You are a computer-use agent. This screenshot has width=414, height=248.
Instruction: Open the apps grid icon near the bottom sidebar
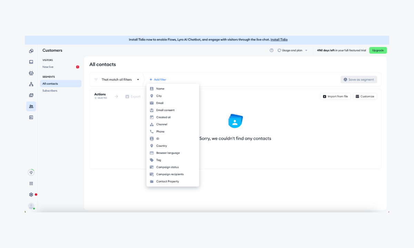pyautogui.click(x=31, y=183)
